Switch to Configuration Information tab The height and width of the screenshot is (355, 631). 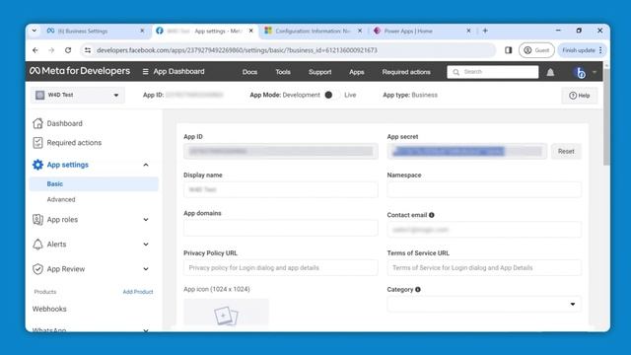(x=308, y=31)
